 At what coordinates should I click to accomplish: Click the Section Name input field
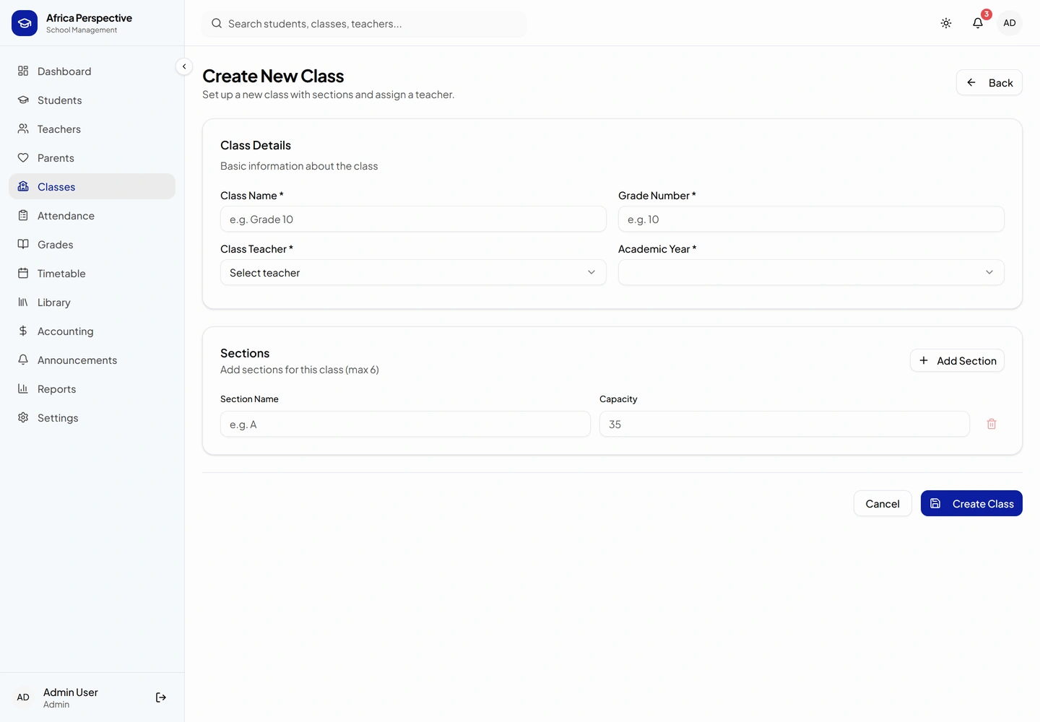point(405,424)
